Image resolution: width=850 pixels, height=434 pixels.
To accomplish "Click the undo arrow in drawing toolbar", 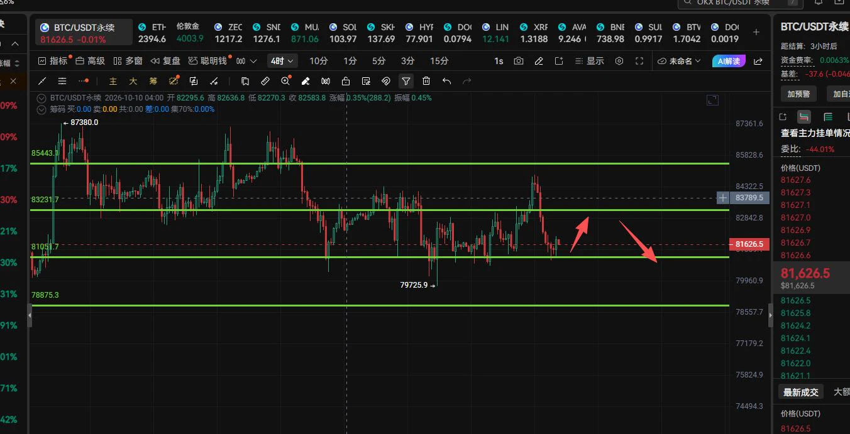I will [x=446, y=81].
